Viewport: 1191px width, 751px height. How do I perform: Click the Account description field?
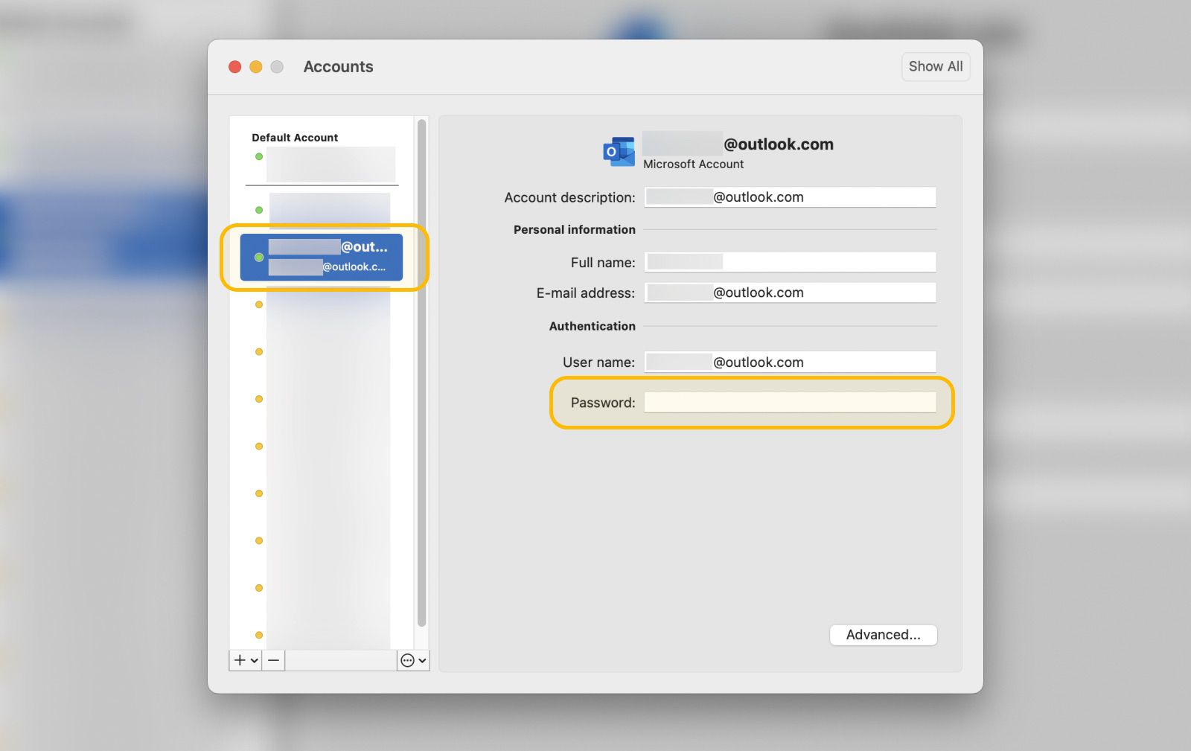790,196
